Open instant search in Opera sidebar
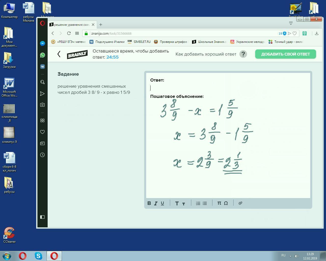 tap(43, 82)
